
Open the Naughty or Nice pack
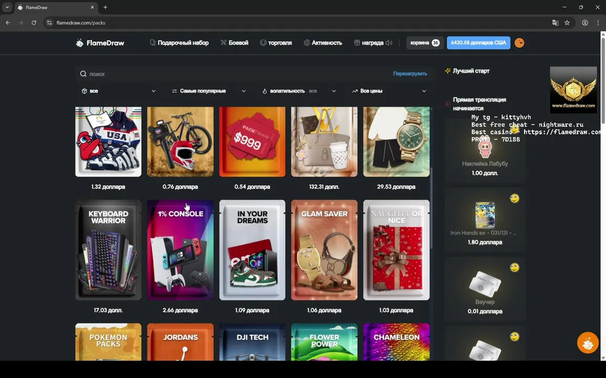396,250
